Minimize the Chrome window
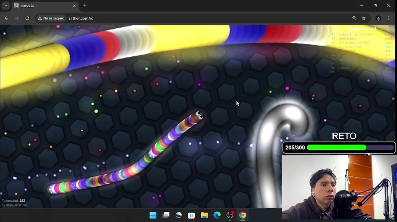The image size is (397, 222). (362, 6)
